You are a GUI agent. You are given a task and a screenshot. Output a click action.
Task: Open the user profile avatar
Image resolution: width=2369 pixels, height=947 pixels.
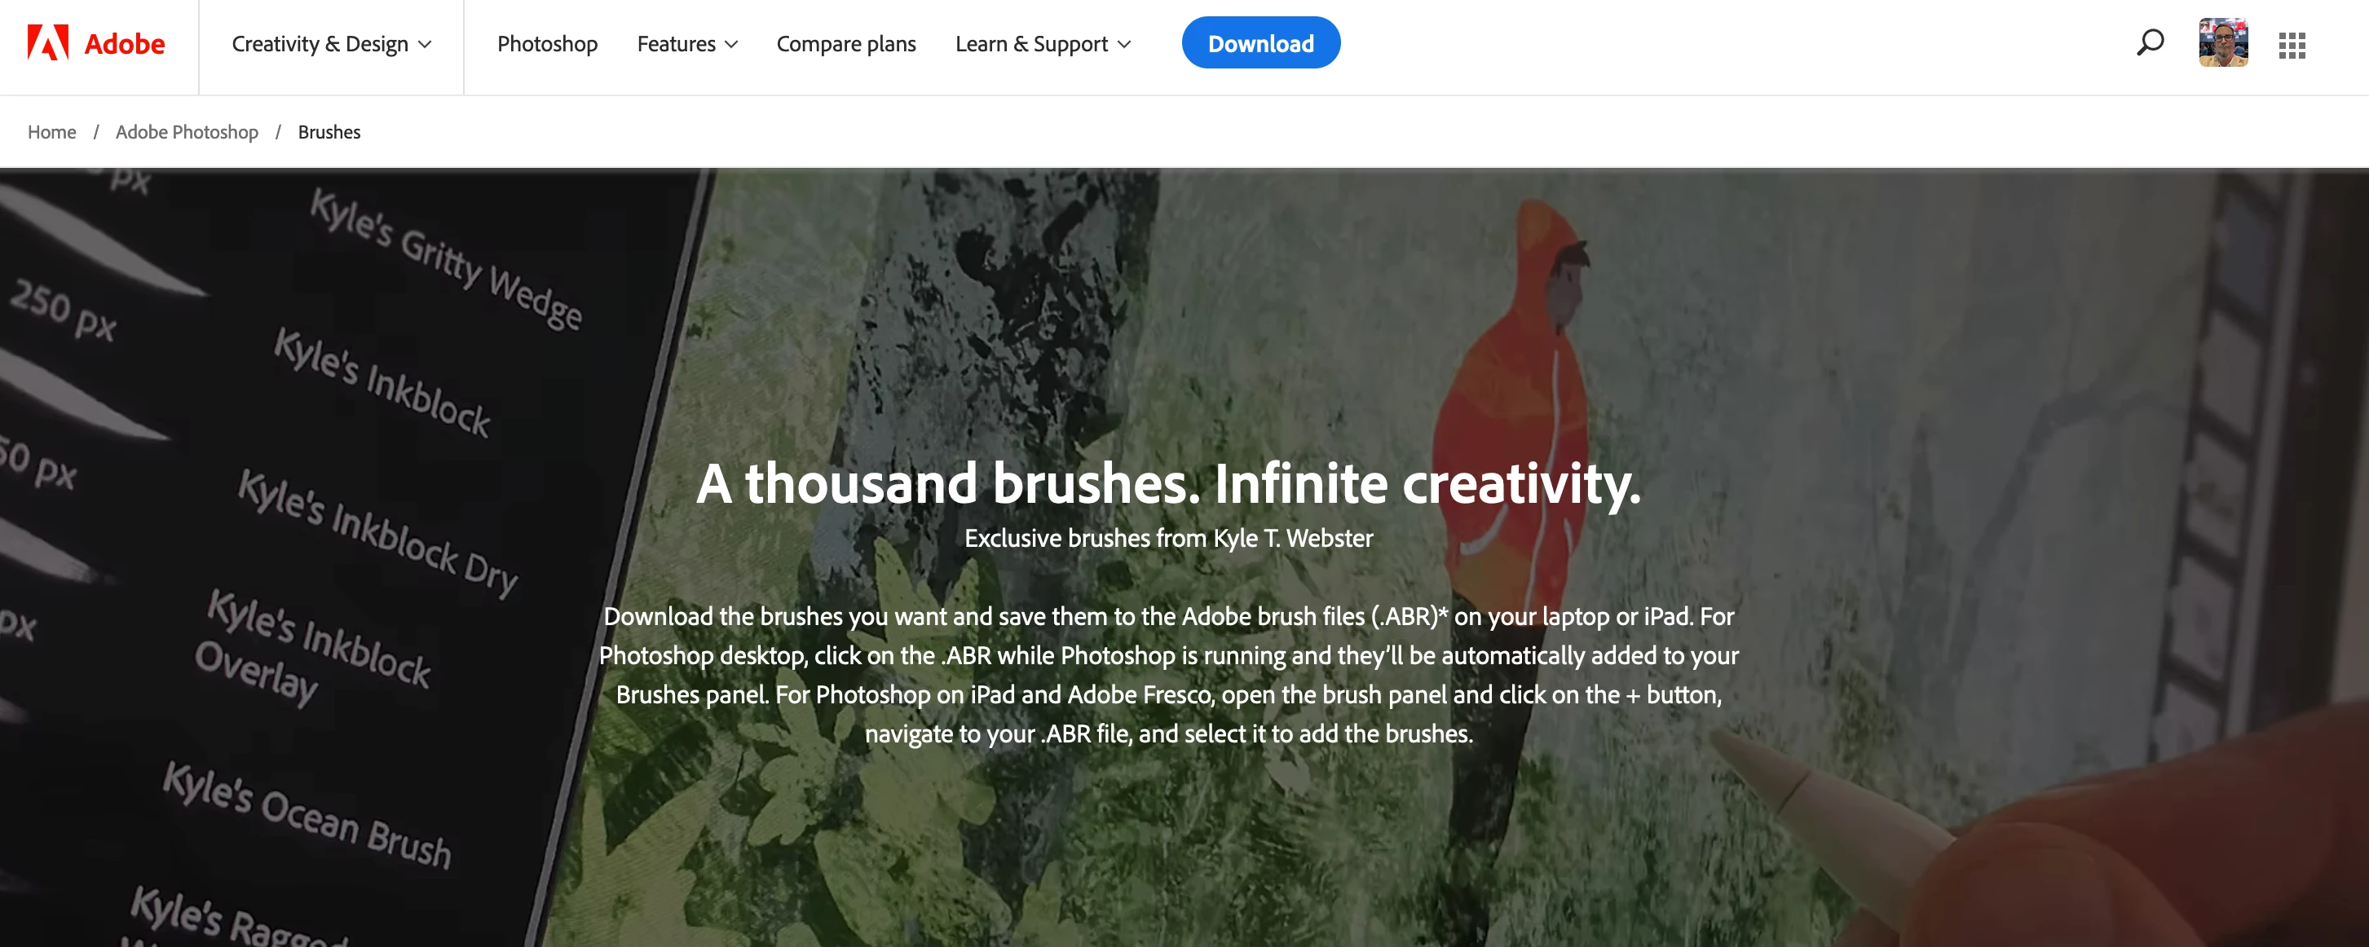pyautogui.click(x=2223, y=43)
